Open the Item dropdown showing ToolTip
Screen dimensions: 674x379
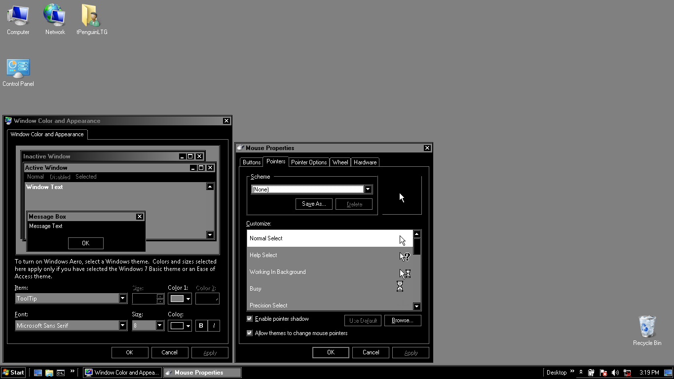tap(122, 298)
